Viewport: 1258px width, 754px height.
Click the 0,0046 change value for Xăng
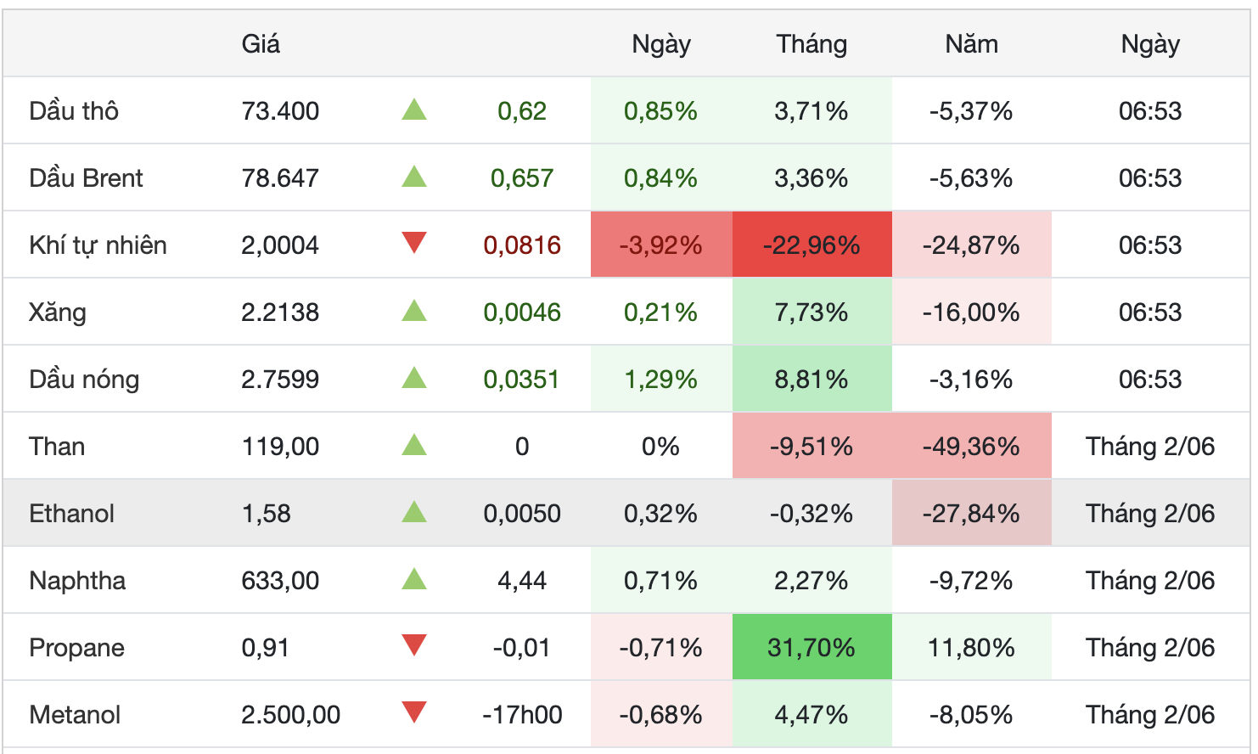pos(522,312)
